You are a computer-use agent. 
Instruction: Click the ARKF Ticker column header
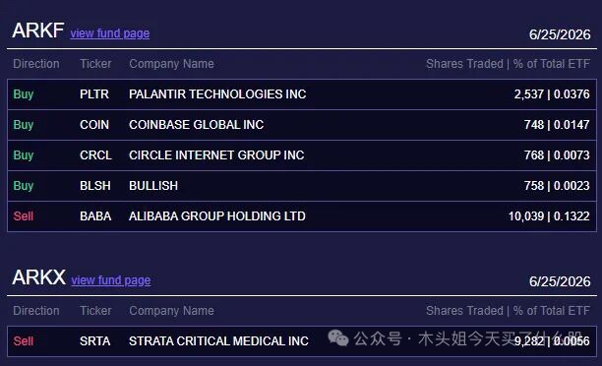point(95,64)
